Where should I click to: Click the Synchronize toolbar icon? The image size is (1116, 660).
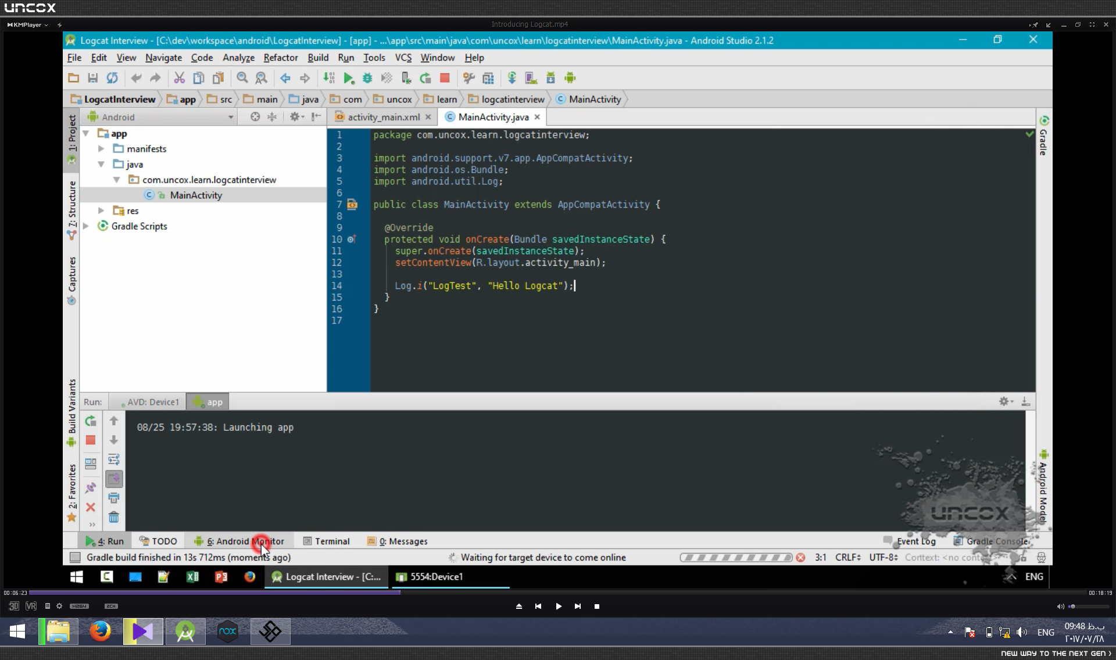coord(112,78)
